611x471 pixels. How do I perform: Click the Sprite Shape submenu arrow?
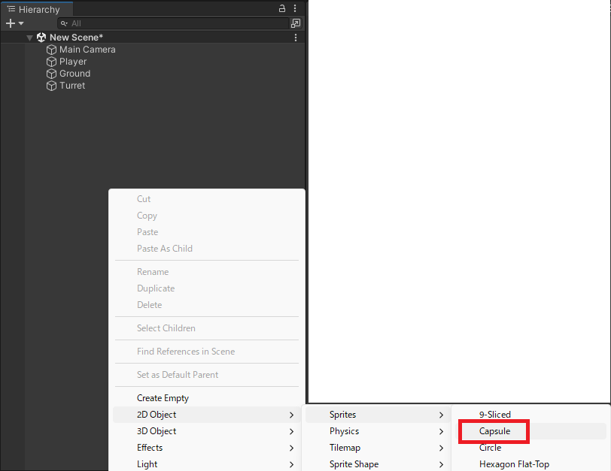[x=441, y=464]
